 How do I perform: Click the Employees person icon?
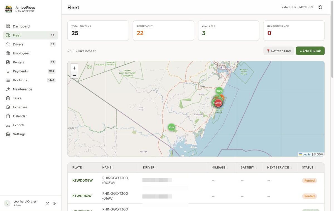[8, 53]
